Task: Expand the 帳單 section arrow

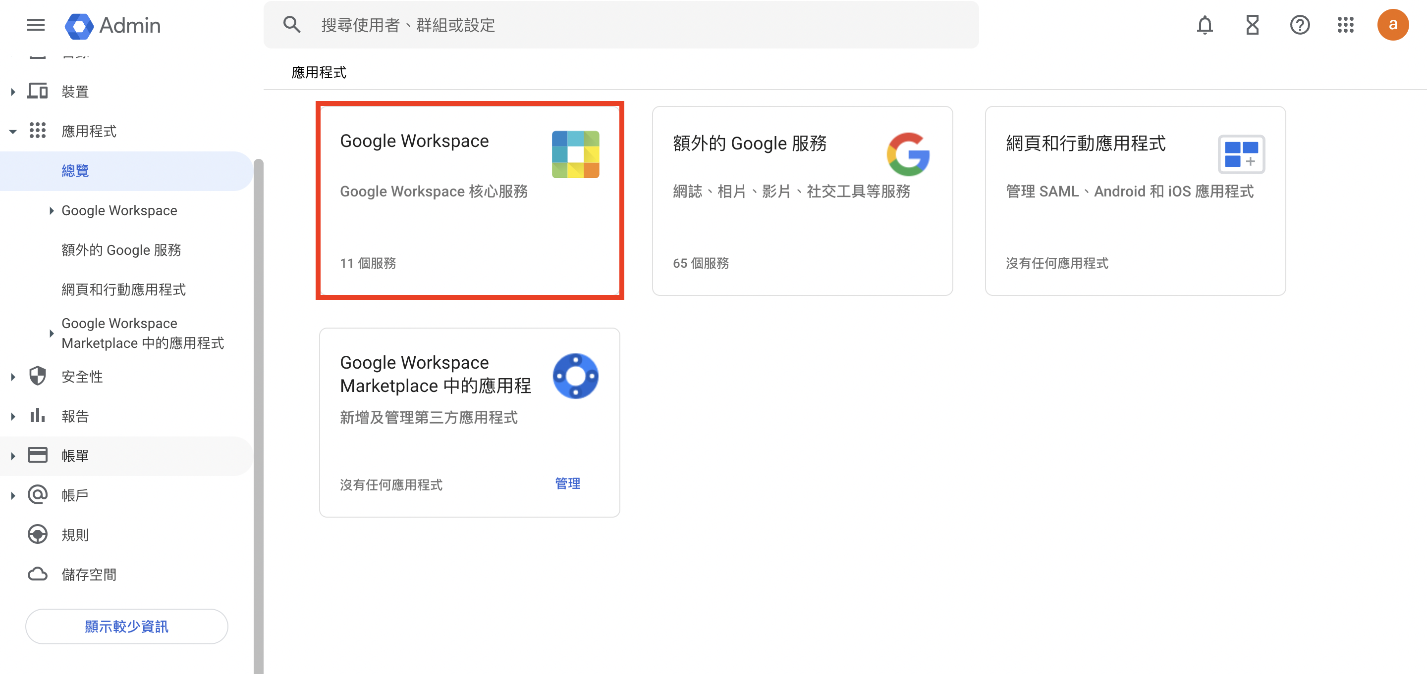Action: click(13, 457)
